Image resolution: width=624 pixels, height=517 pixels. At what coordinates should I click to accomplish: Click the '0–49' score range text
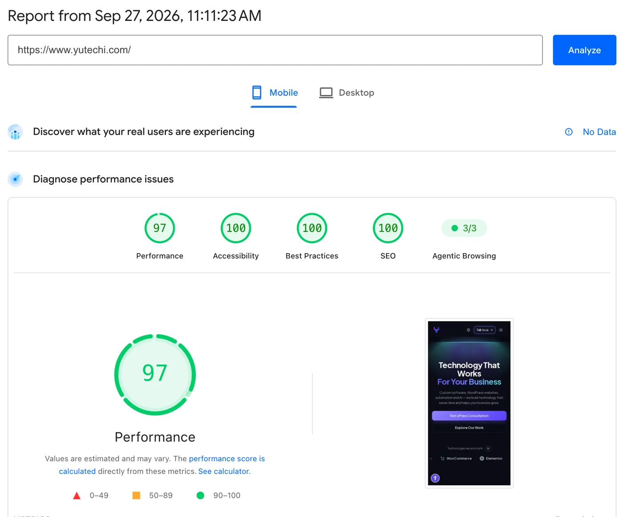(99, 496)
